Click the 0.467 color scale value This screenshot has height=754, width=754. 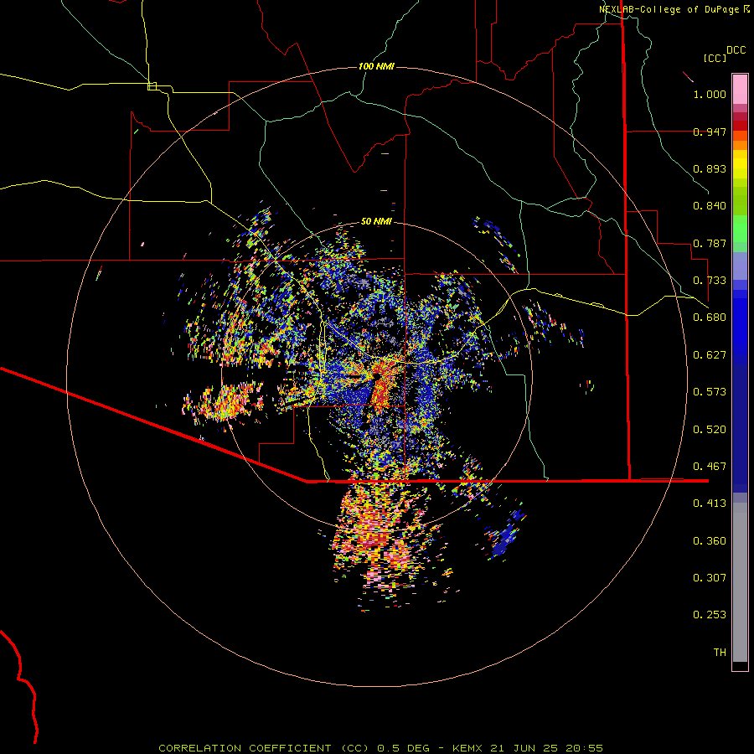(x=710, y=467)
